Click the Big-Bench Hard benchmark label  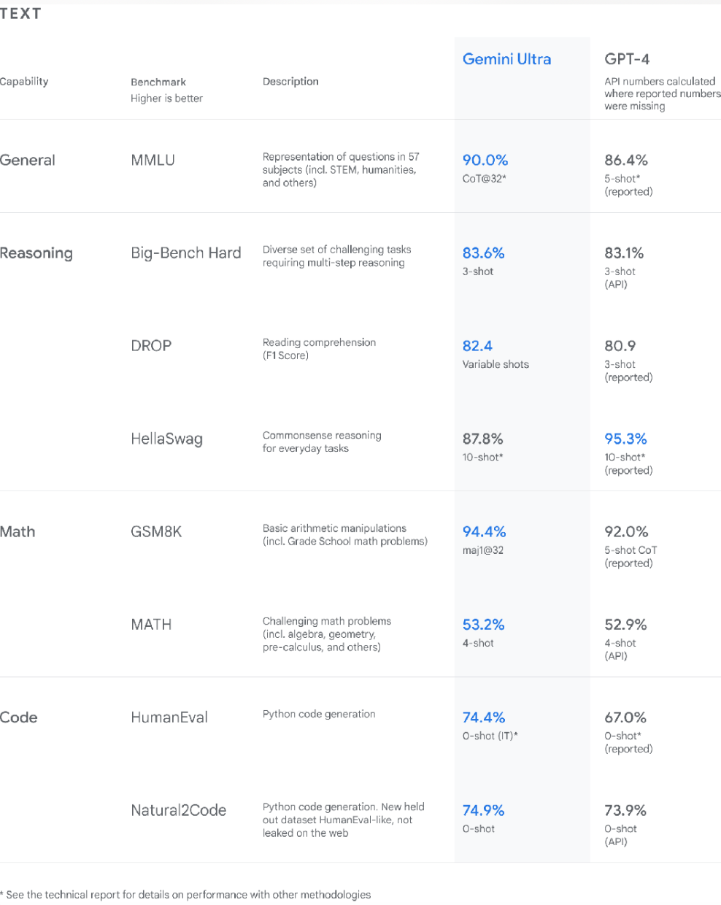coord(185,253)
